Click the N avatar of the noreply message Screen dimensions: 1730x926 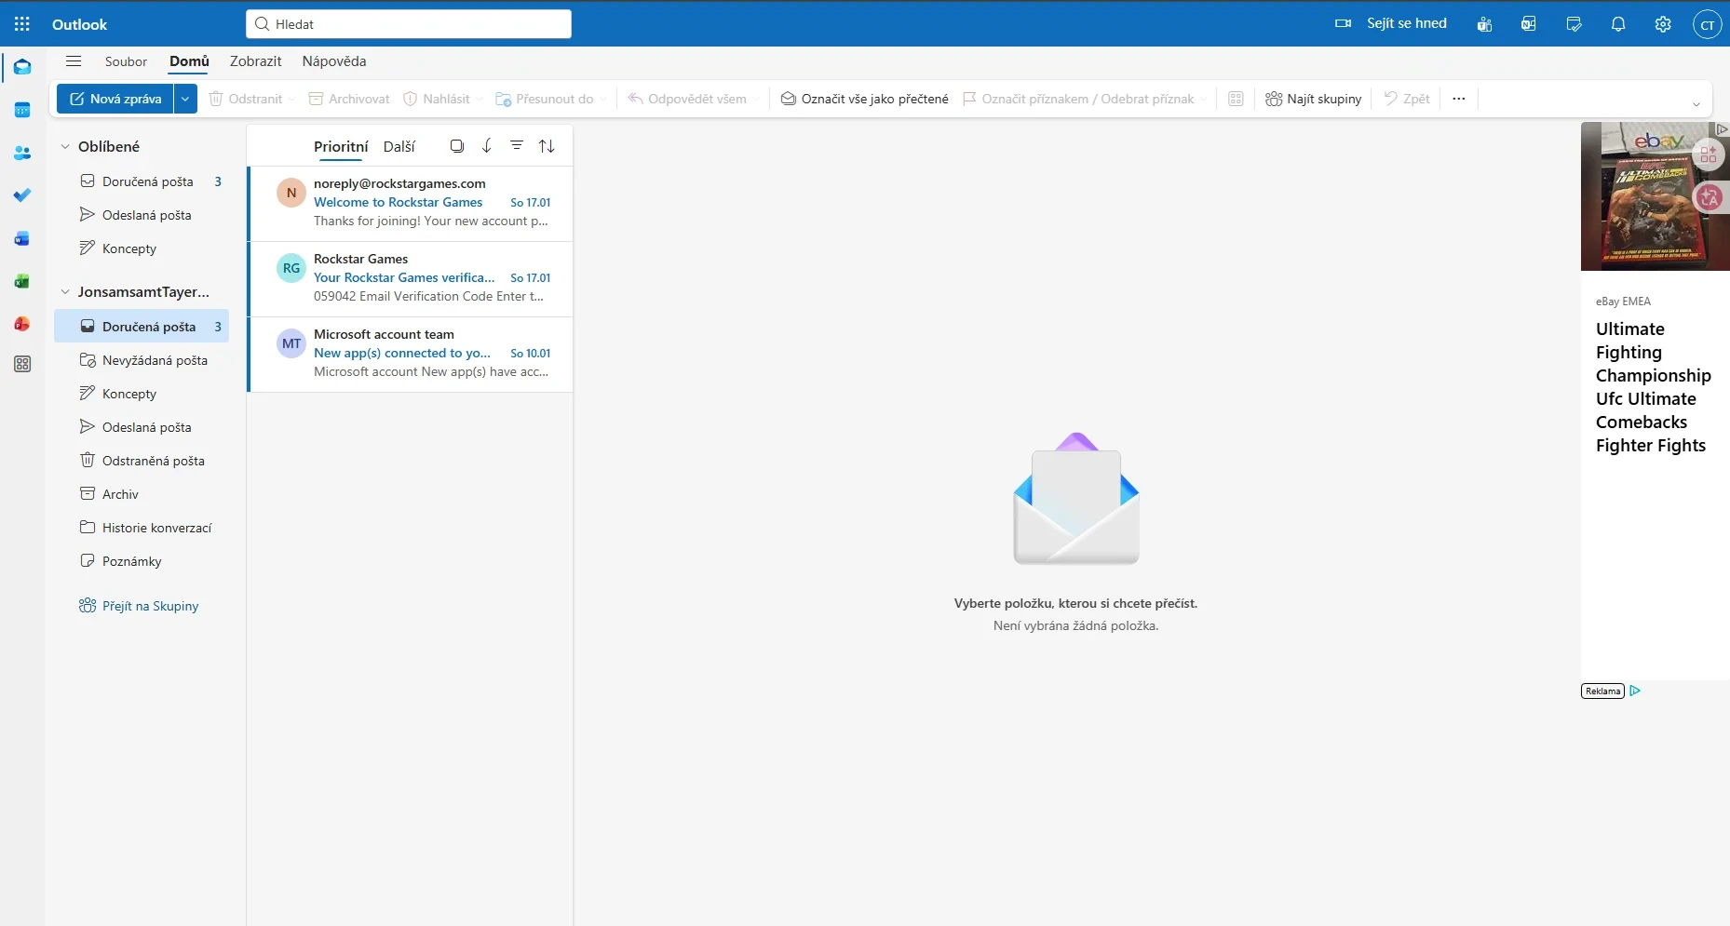coord(291,193)
